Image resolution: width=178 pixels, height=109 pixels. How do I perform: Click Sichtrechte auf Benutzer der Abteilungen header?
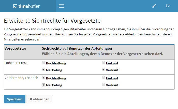(77, 48)
